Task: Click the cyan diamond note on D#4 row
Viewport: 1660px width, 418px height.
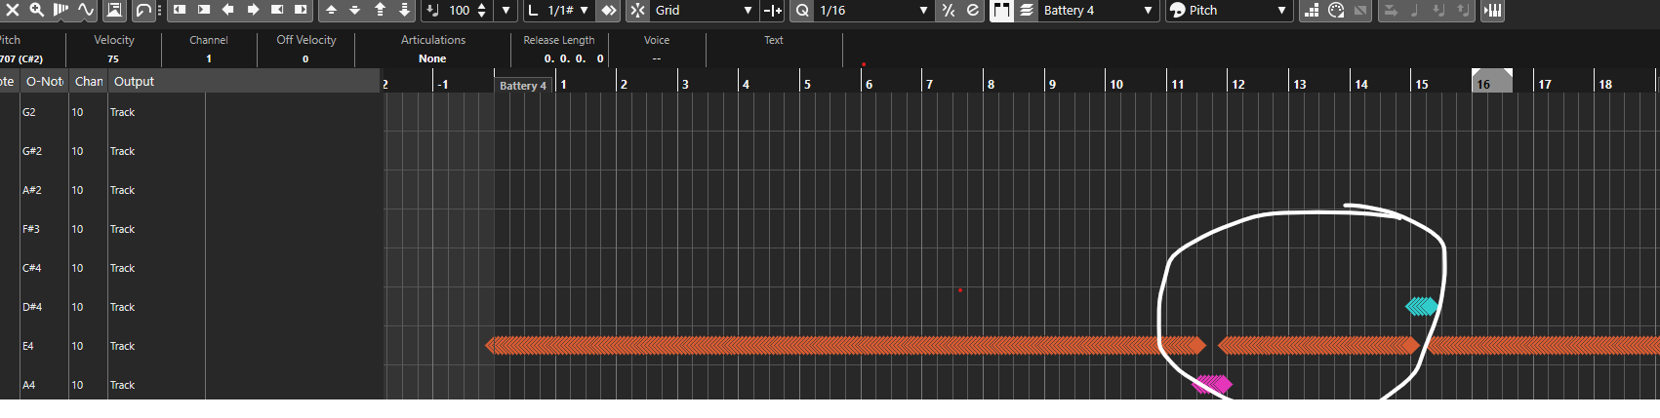Action: click(1422, 307)
